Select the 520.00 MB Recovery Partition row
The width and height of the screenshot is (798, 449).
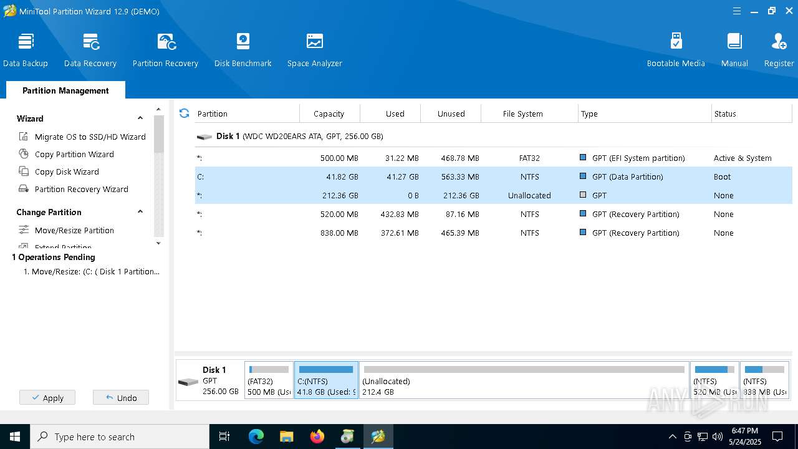[x=493, y=214]
